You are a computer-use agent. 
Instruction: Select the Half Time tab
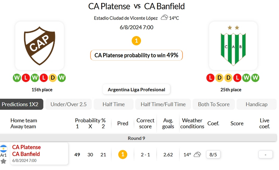114,104
